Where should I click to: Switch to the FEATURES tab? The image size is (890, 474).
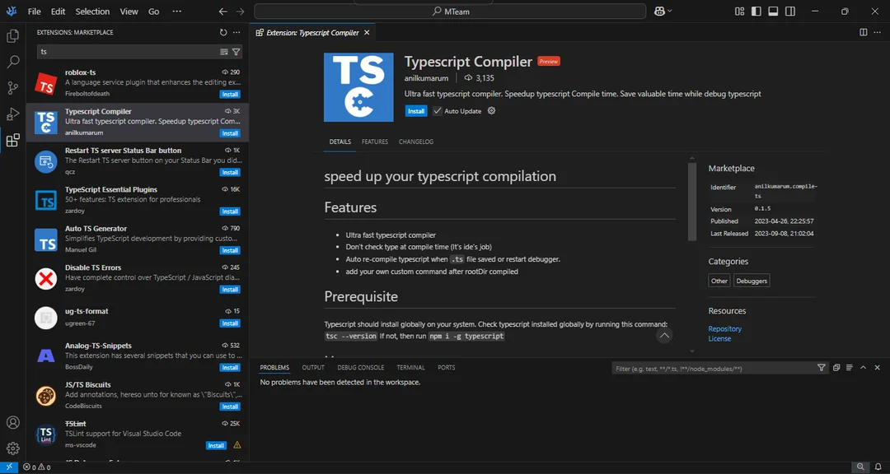point(375,142)
